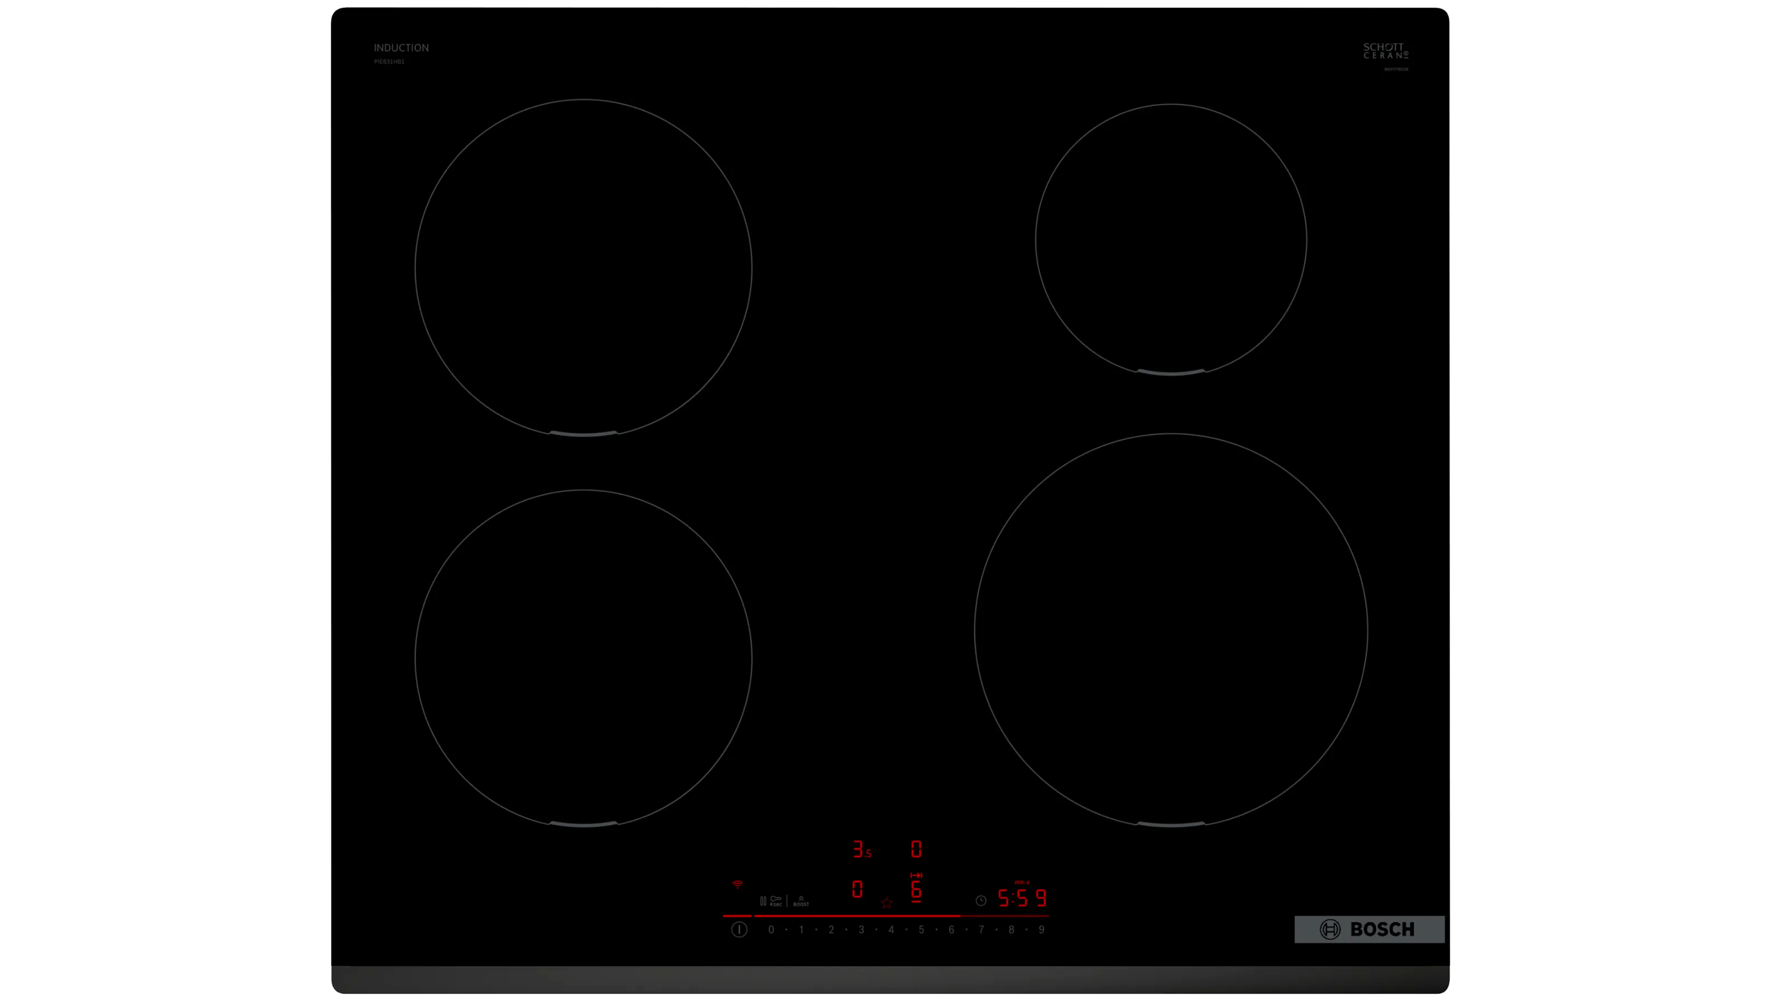Set power level 7 on the scale
1781x1002 pixels.
pos(981,929)
